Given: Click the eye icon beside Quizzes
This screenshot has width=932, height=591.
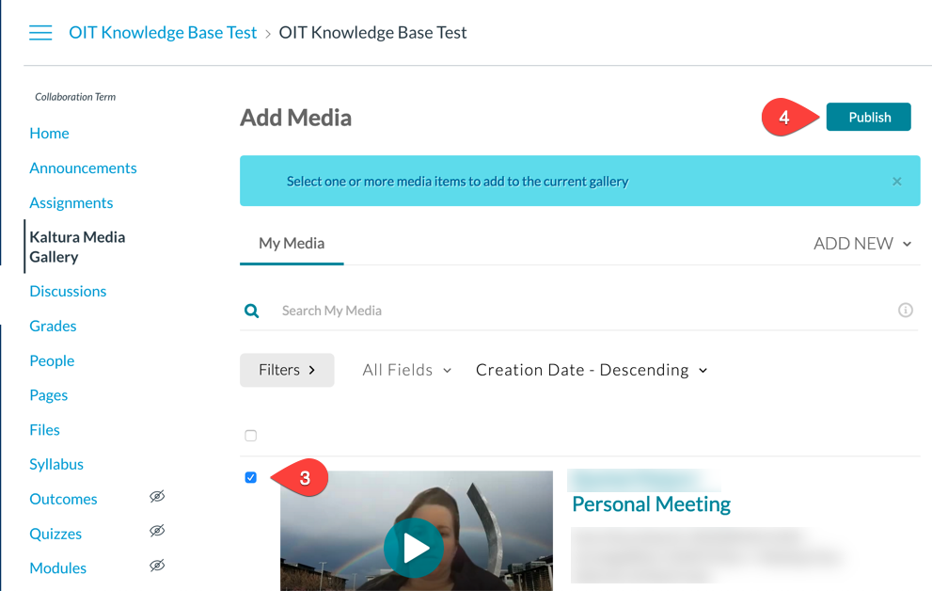Looking at the screenshot, I should click(x=157, y=533).
